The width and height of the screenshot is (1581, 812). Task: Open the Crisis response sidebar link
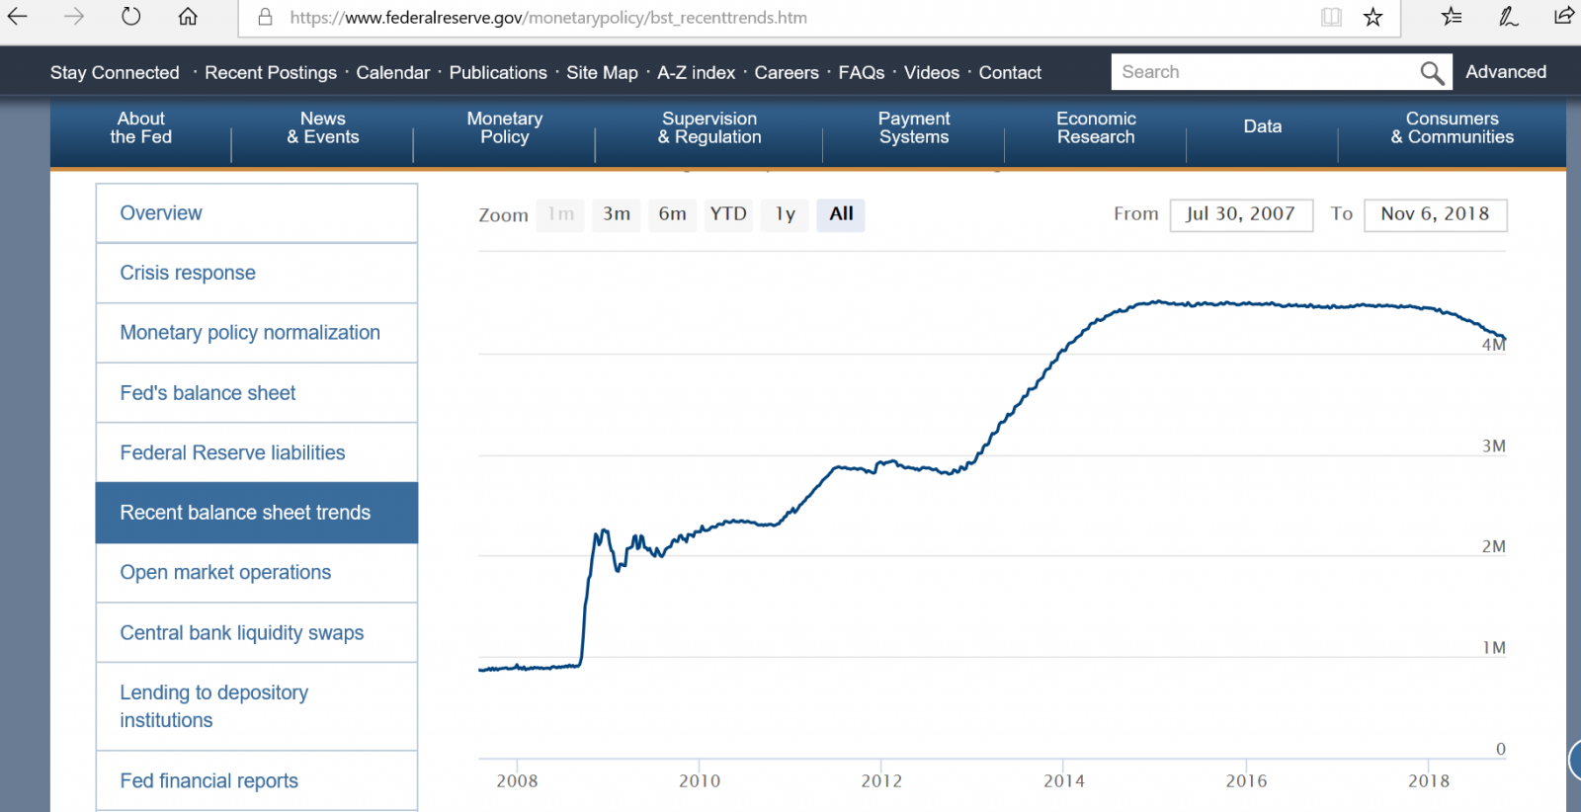188,274
